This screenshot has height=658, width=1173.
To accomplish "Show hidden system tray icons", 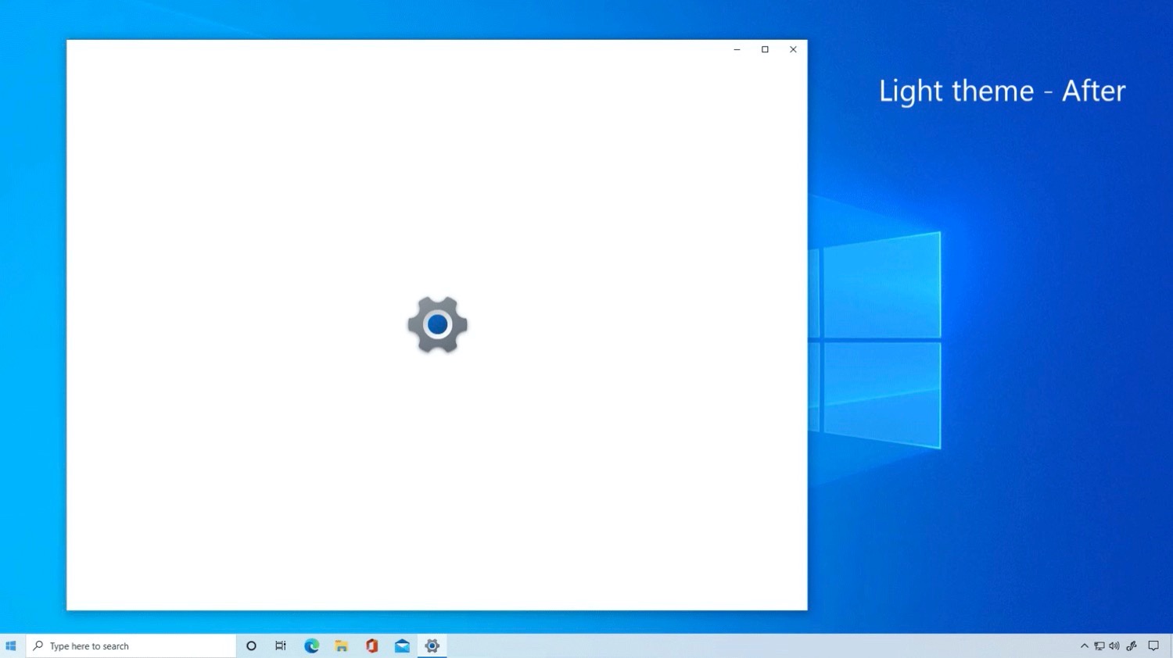I will 1084,646.
